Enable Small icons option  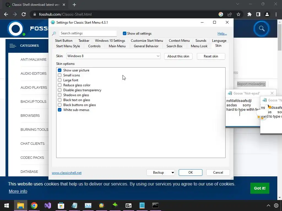[x=59, y=75]
